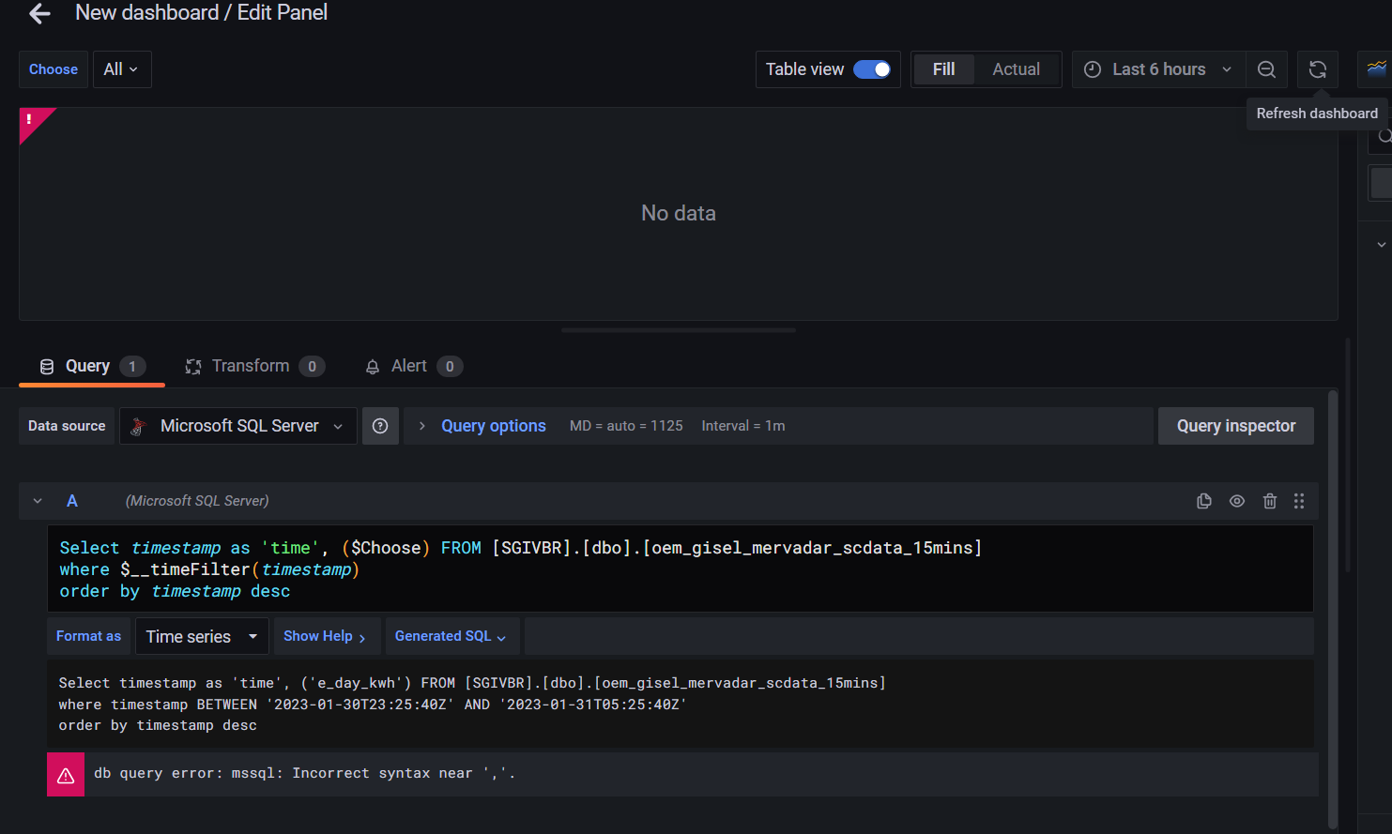
Task: Open the Time series format dropdown
Action: (202, 637)
